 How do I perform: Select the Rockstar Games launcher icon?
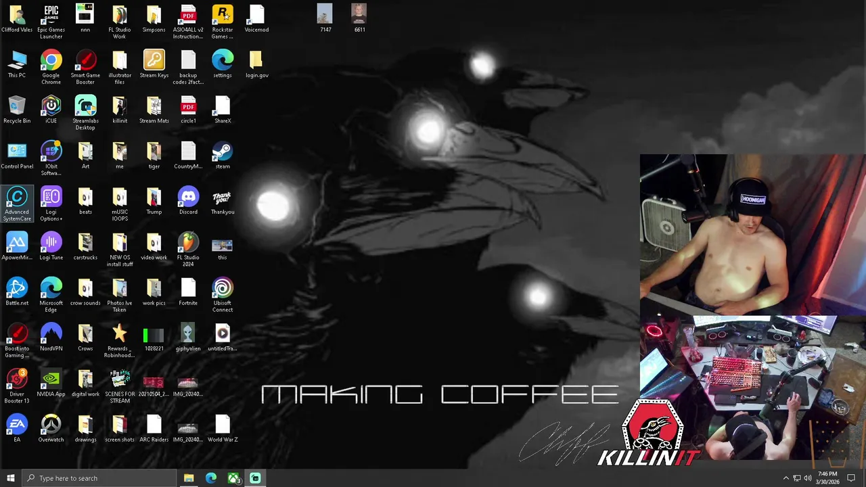[x=223, y=21]
